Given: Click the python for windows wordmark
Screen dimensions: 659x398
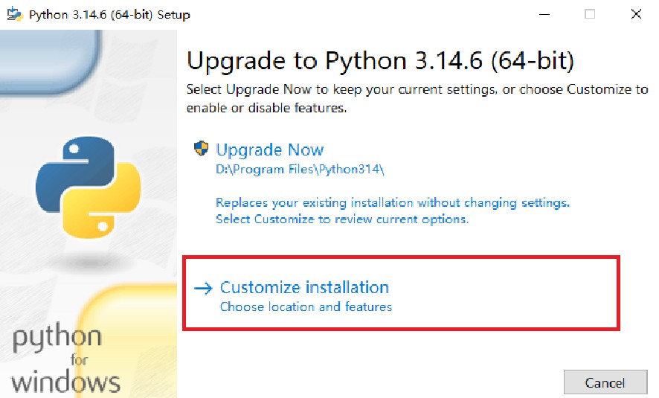Looking at the screenshot, I should tap(66, 359).
